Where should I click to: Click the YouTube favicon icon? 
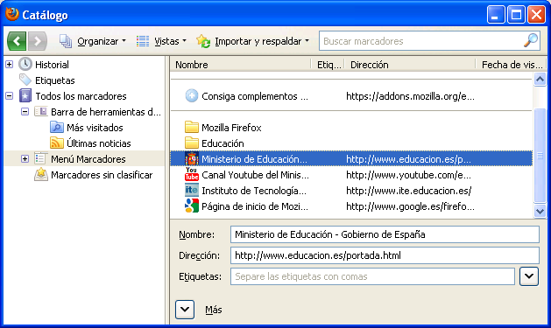[x=192, y=174]
